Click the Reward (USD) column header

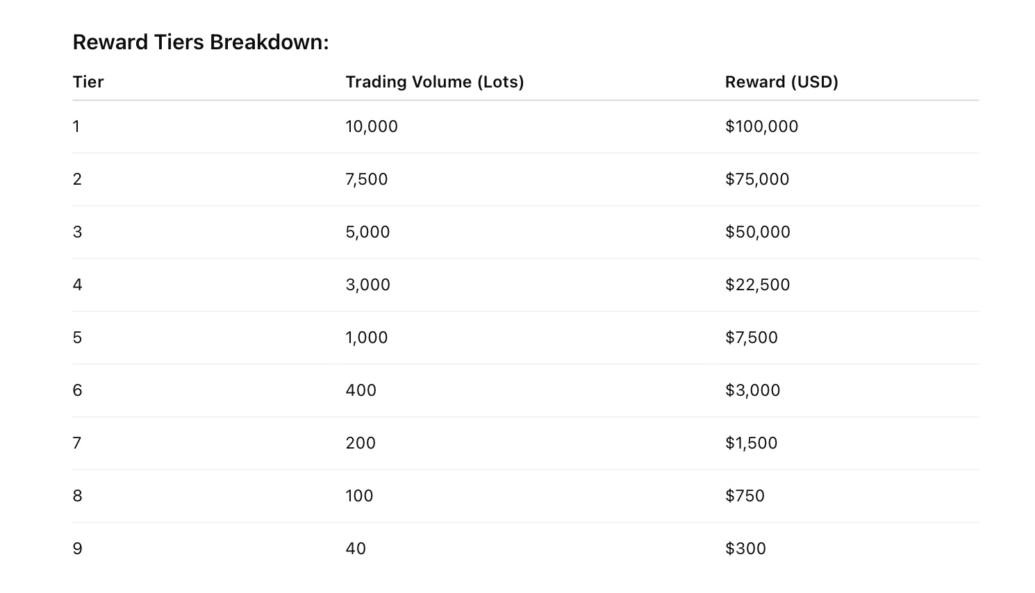tap(781, 82)
